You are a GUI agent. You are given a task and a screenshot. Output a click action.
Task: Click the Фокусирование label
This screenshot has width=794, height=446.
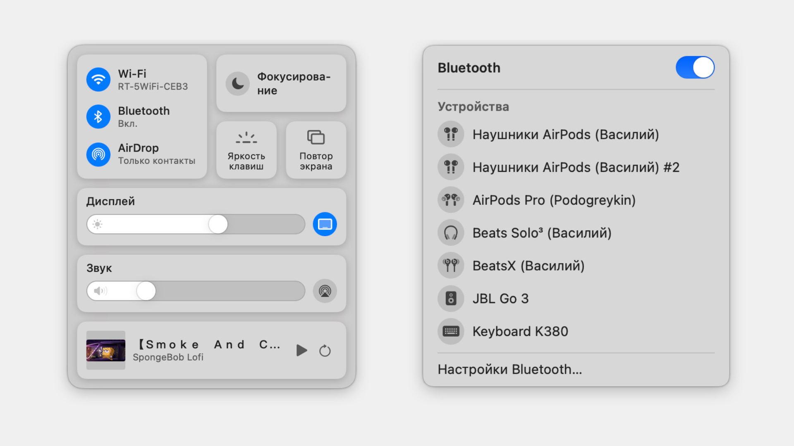294,83
